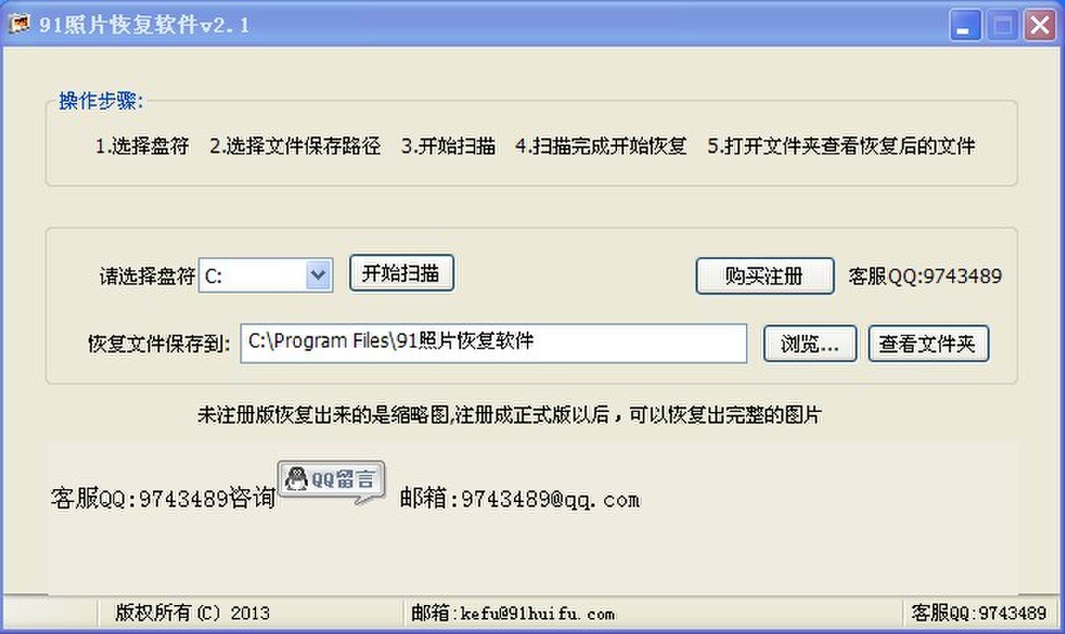Click status bar 客服QQ:9743489 panel
1065x634 pixels.
979,613
